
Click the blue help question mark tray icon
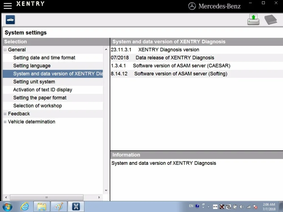point(197,206)
